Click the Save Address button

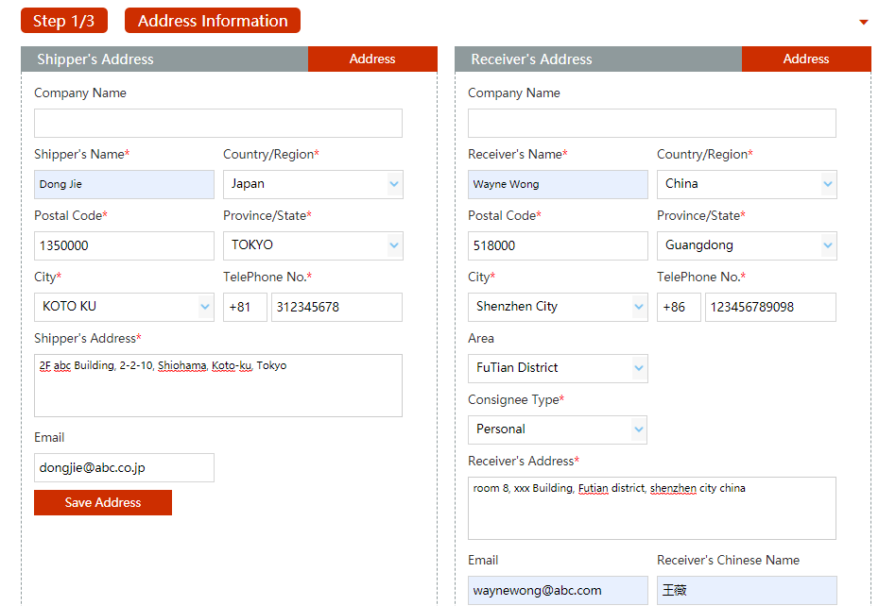pos(102,502)
